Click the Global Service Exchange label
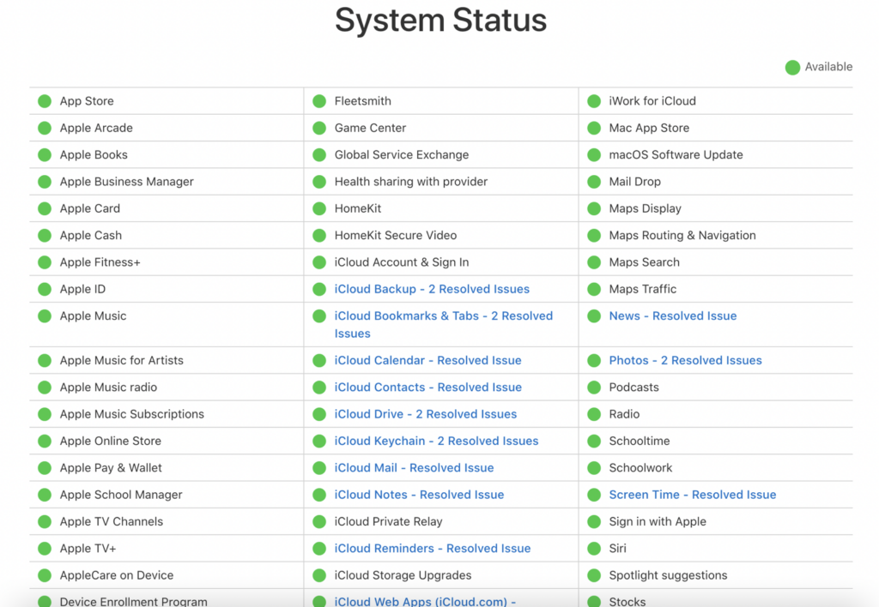879x607 pixels. 402,155
